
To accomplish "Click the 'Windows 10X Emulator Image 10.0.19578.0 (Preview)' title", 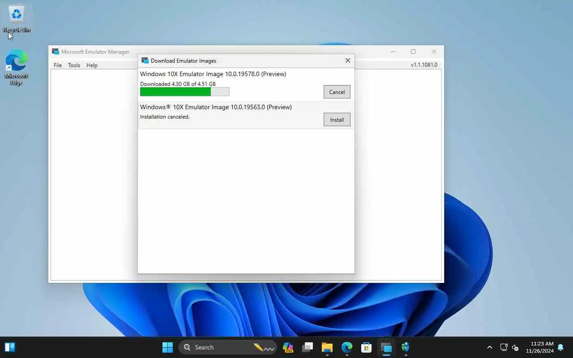I will [x=213, y=74].
